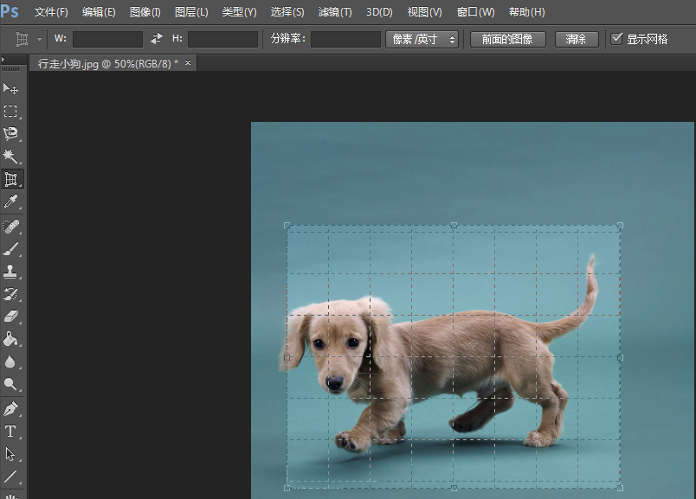Select the Rectangular Marquee tool
This screenshot has height=499, width=696.
click(11, 111)
